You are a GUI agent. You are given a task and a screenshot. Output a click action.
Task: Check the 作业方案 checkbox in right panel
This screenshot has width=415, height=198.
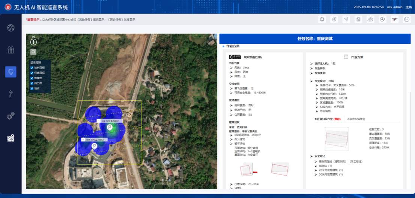pos(346,57)
